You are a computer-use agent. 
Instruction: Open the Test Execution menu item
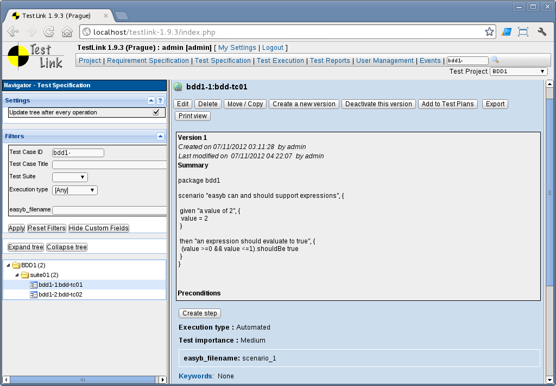click(280, 61)
